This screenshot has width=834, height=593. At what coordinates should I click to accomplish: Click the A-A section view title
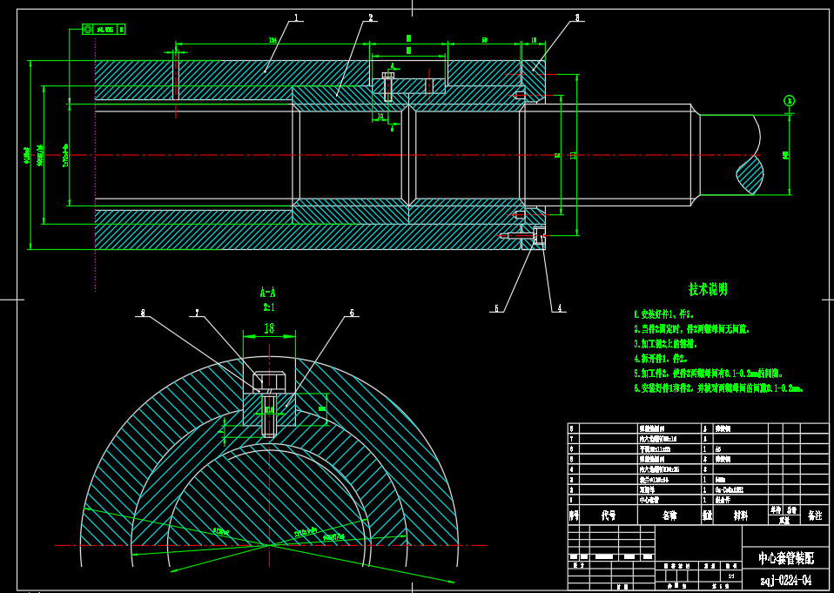[269, 293]
